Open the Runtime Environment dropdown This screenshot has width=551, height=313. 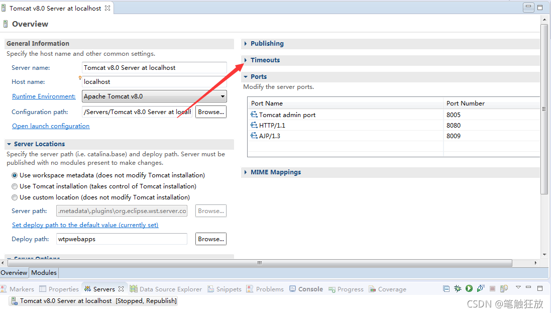pos(223,96)
